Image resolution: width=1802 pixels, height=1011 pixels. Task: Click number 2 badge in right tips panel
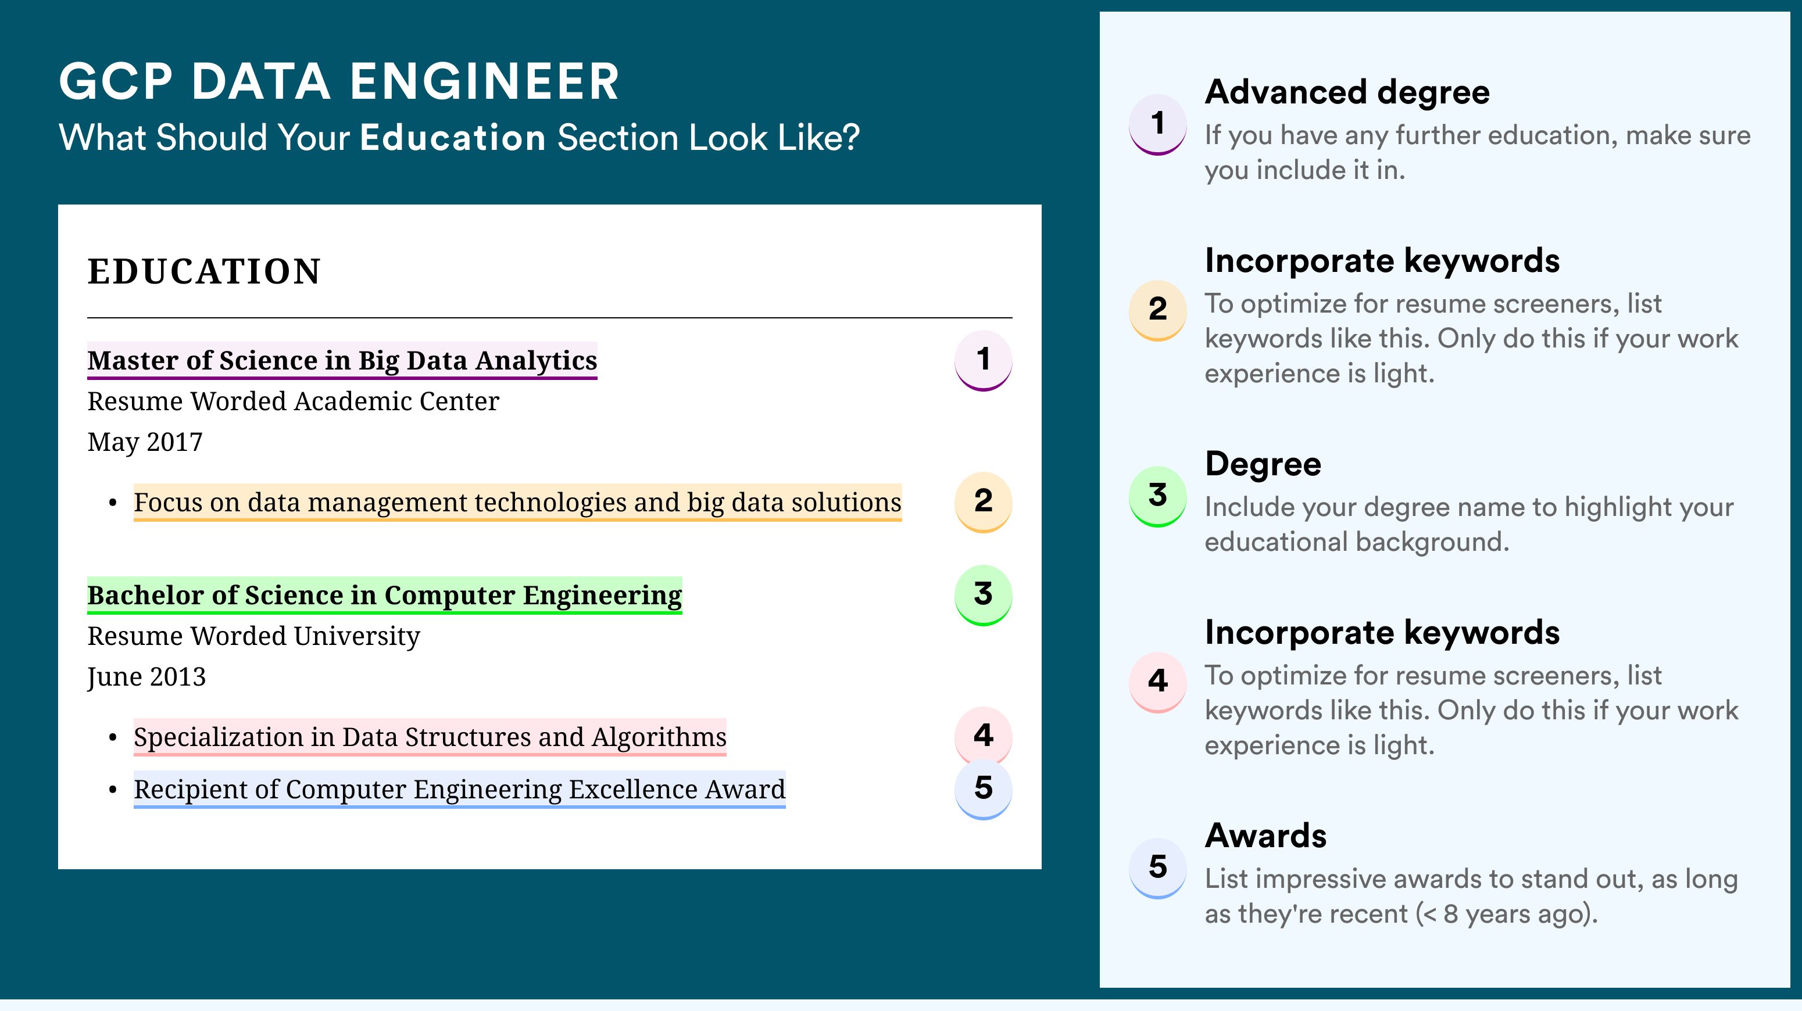[1157, 310]
